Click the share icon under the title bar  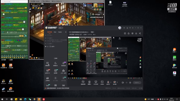140,33
